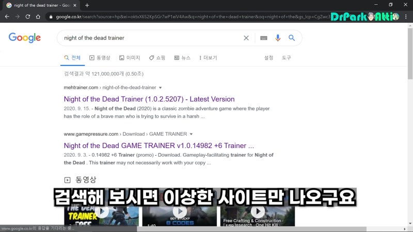
Task: Click the www.gamepressure.com breadcrumb URL
Action: click(125, 134)
